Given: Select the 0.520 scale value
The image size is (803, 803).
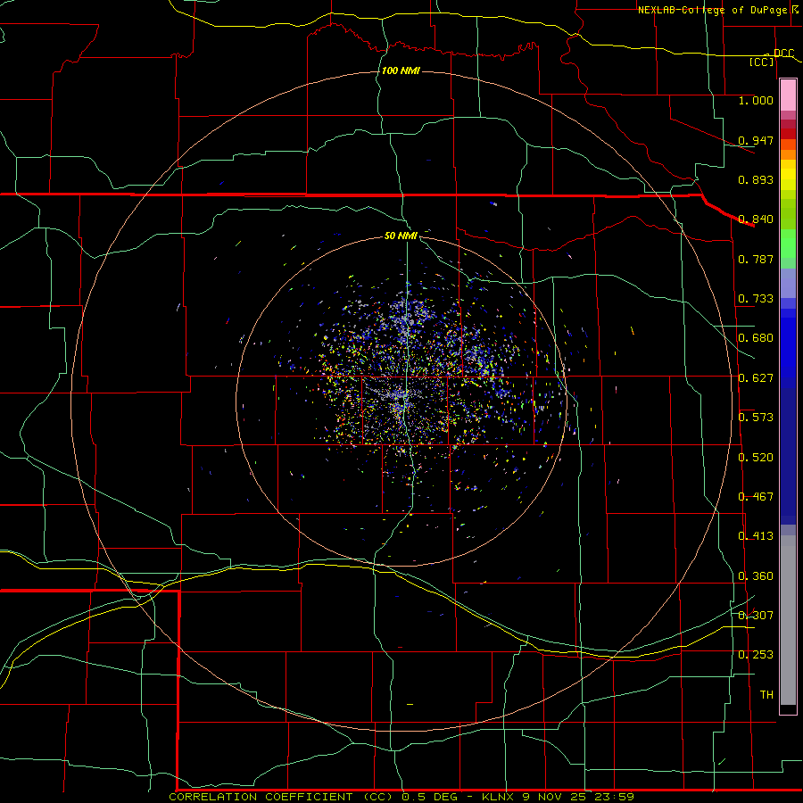Looking at the screenshot, I should click(756, 458).
